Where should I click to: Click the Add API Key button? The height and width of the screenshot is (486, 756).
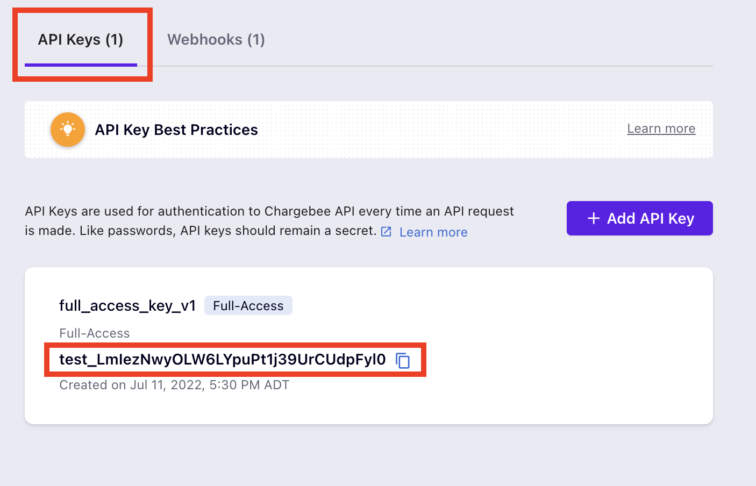point(639,218)
